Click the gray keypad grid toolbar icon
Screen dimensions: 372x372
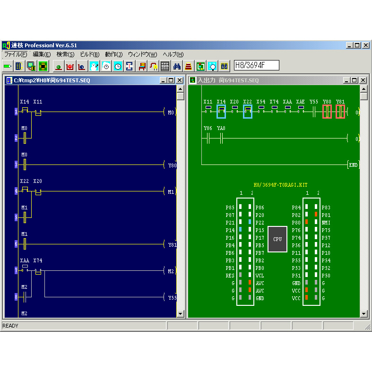click(x=165, y=66)
